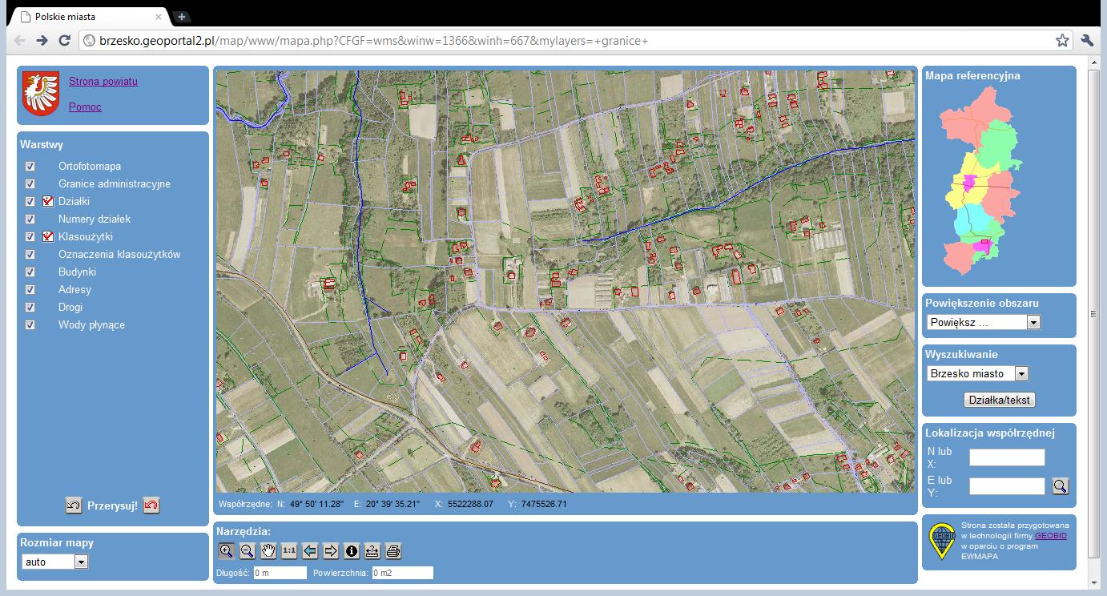Click the red mark icon next to Działki

[x=48, y=202]
